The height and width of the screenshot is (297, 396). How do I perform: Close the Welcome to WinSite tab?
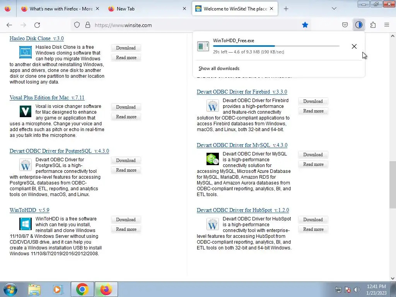pos(271,9)
